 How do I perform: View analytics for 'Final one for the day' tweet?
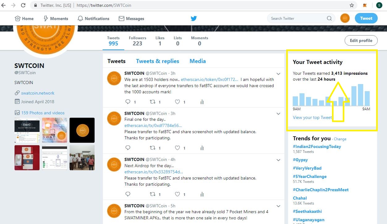(x=202, y=148)
